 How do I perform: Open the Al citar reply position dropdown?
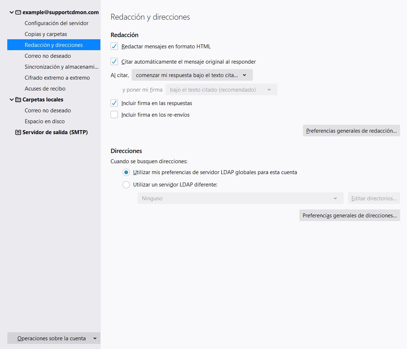(192, 75)
